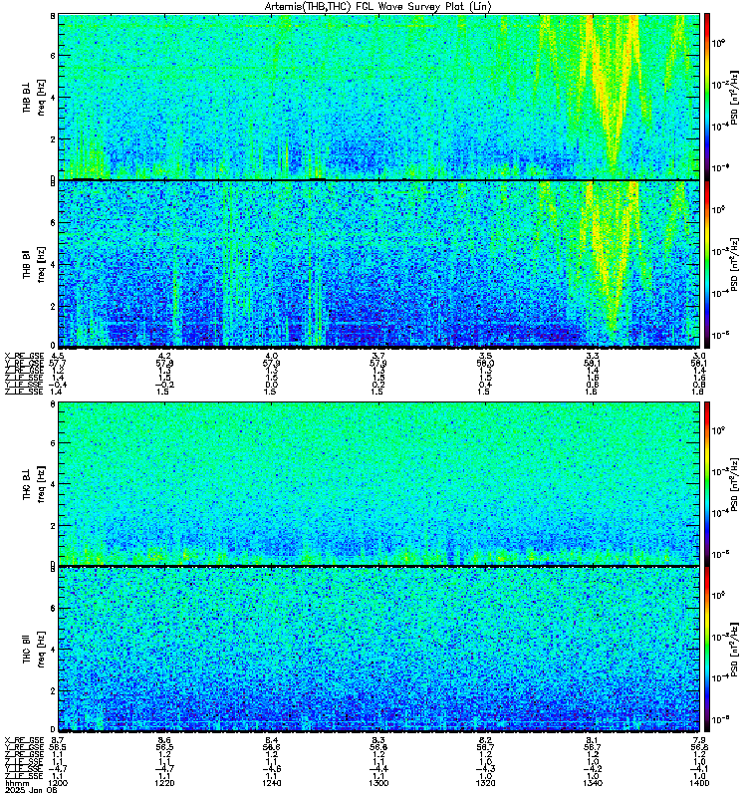747x797 pixels.
Task: Click the '1240' time tick label
Action: tap(271, 783)
